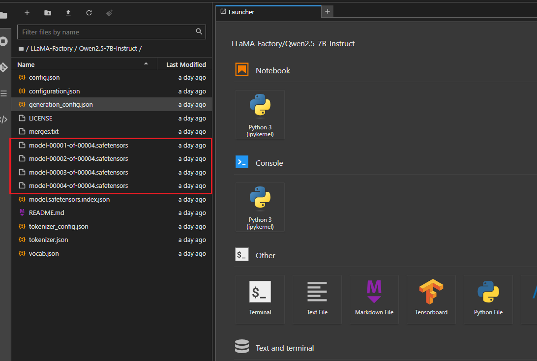Launch a Python 3 notebook
This screenshot has width=537, height=361.
click(260, 115)
